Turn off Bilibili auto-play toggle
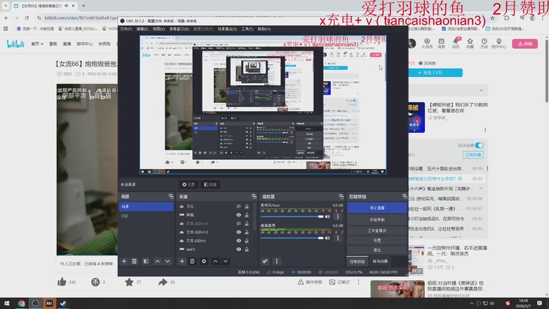This screenshot has height=309, width=549. pyautogui.click(x=479, y=145)
